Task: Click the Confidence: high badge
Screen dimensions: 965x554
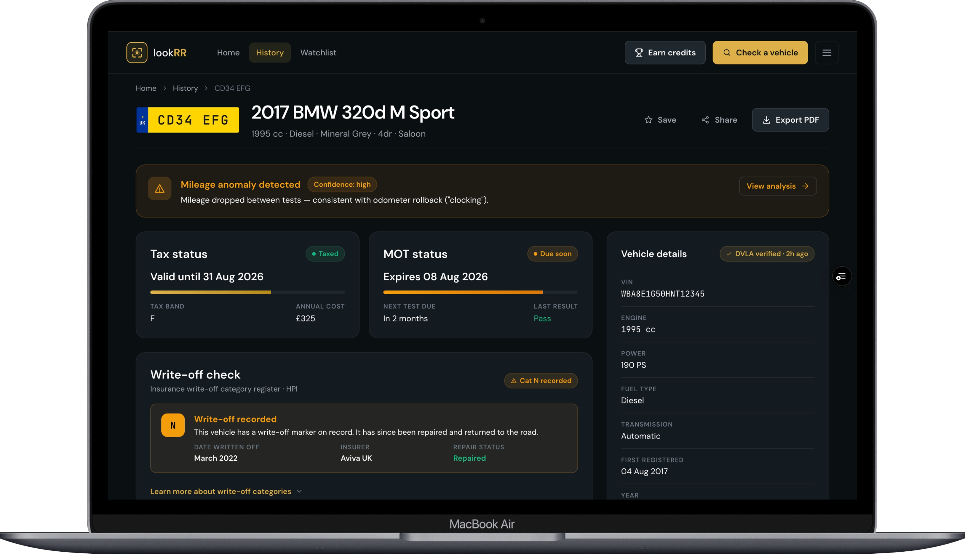Action: pyautogui.click(x=342, y=185)
